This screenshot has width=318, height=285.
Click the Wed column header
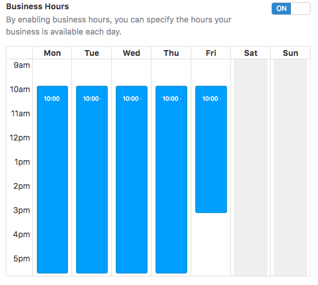[131, 53]
